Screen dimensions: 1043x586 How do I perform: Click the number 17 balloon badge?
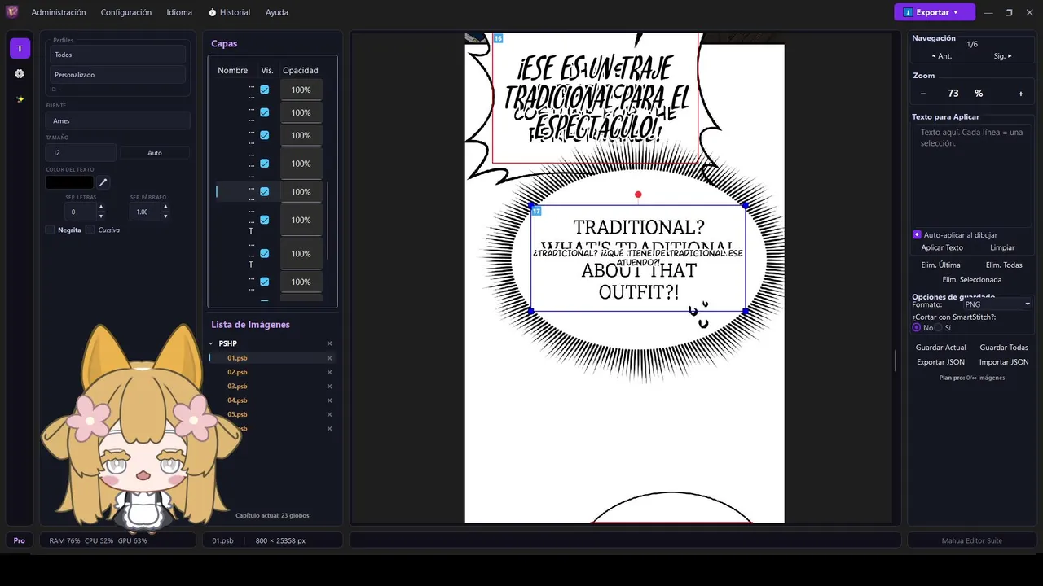536,212
